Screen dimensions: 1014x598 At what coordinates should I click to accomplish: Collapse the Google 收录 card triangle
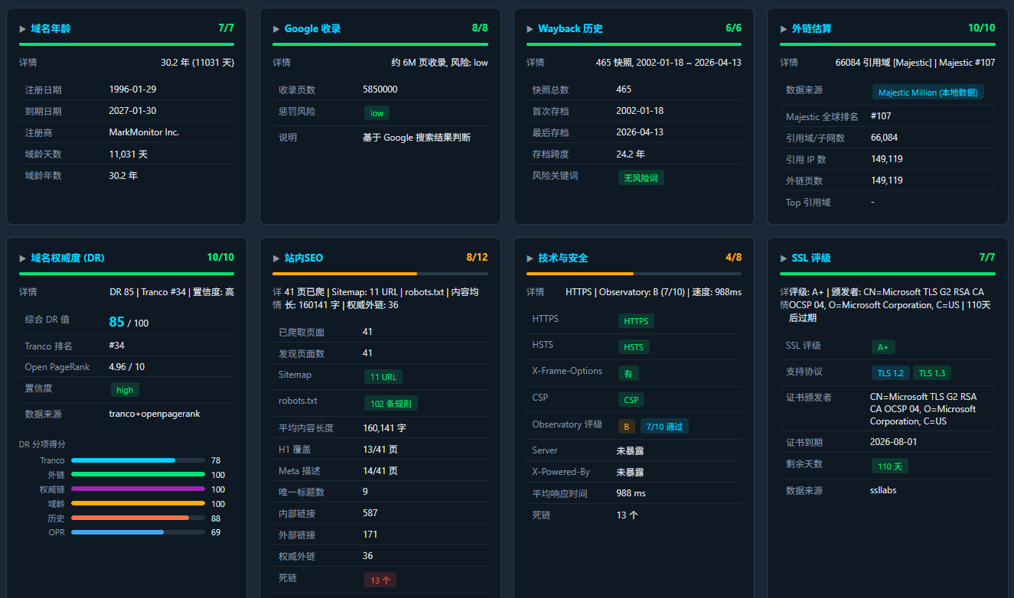point(276,29)
